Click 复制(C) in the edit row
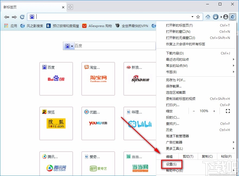This screenshot has width=239, height=176. pyautogui.click(x=207, y=157)
